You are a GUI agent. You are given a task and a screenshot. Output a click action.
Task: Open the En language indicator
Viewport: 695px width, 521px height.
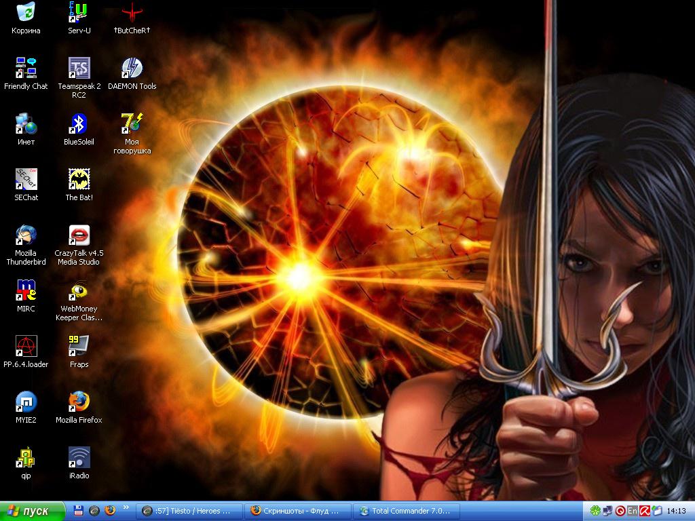point(633,511)
